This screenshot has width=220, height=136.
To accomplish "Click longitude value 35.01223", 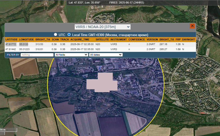I will tap(24, 49).
